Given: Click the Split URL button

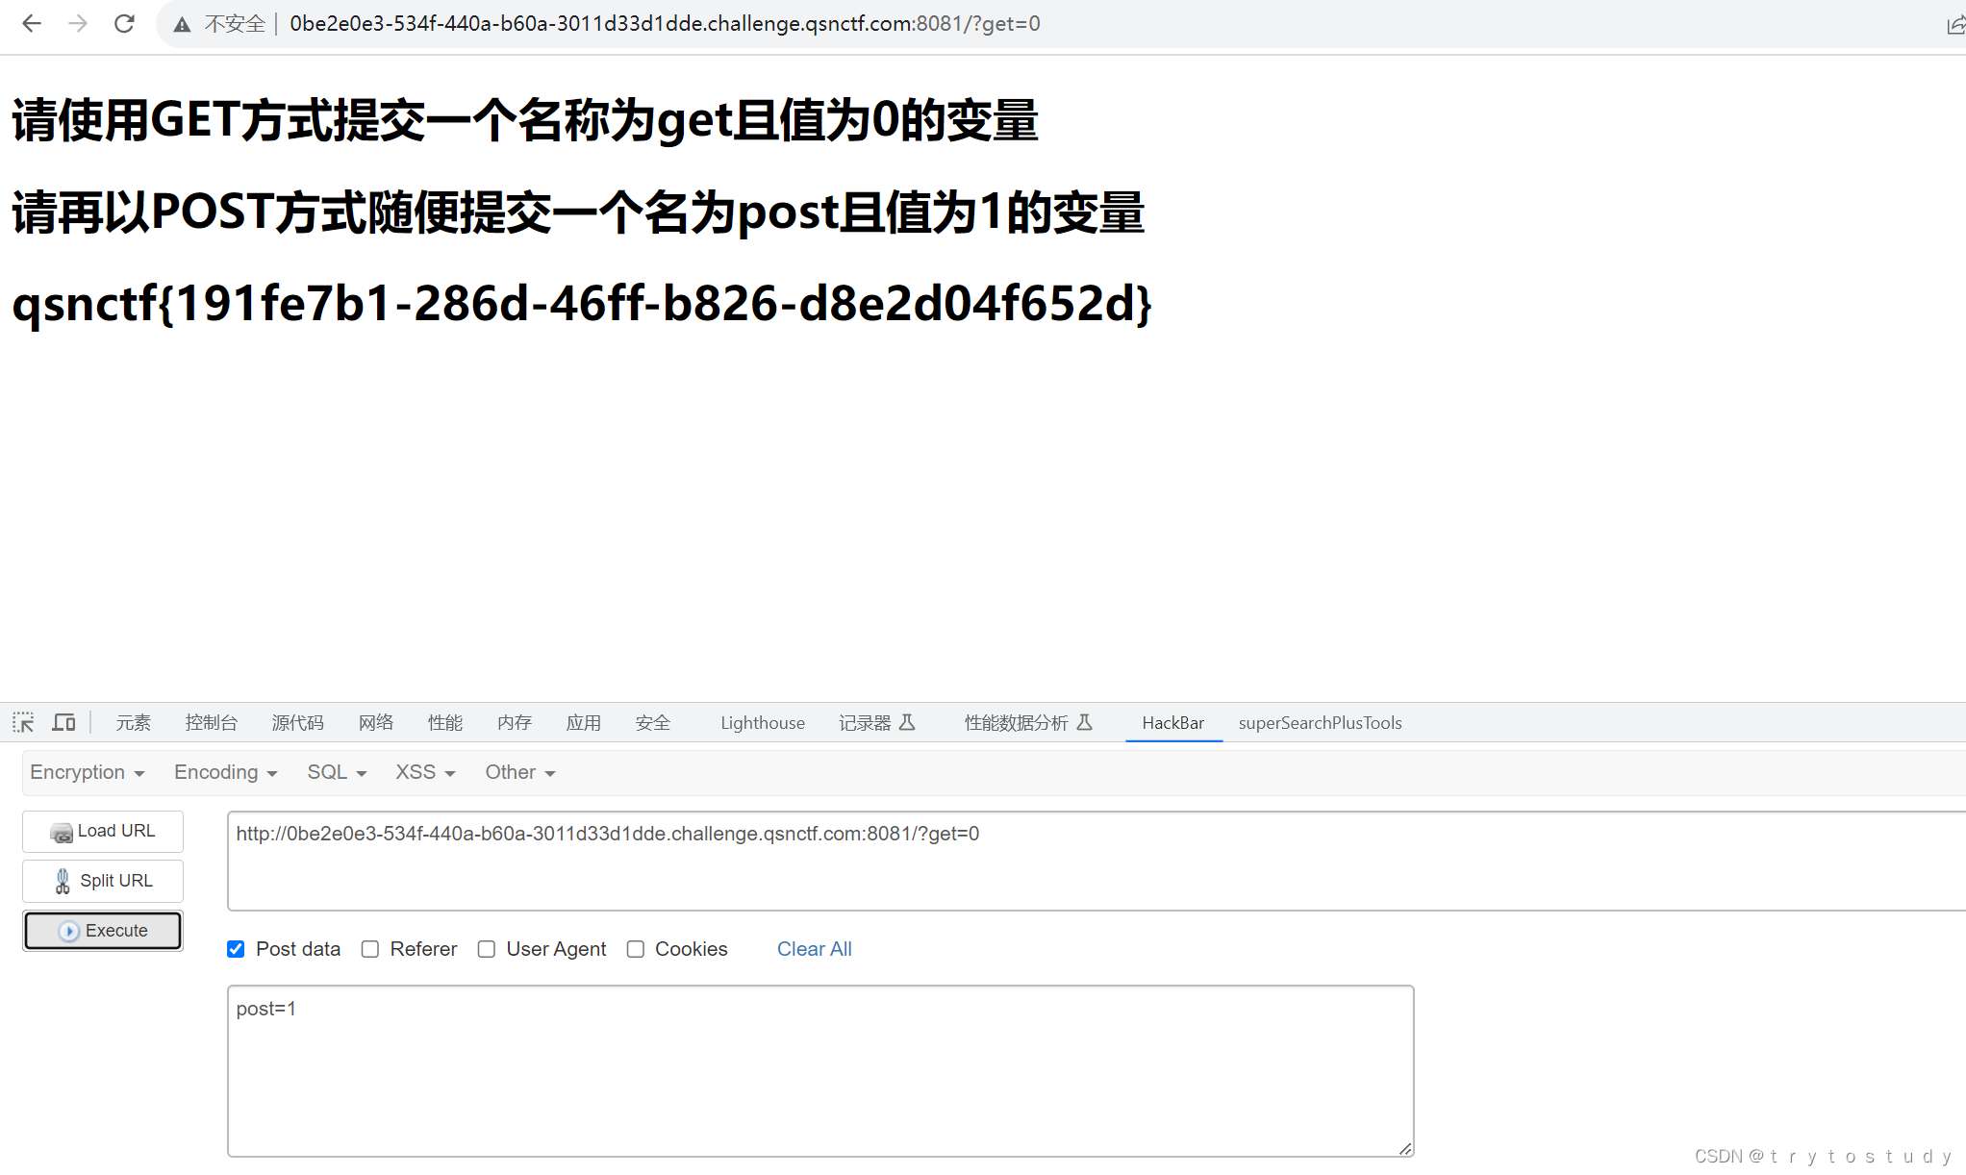Looking at the screenshot, I should click(x=102, y=881).
